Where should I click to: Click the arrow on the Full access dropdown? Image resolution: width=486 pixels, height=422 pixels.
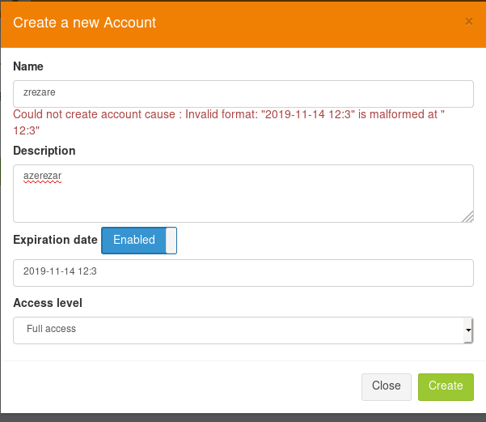coord(468,330)
